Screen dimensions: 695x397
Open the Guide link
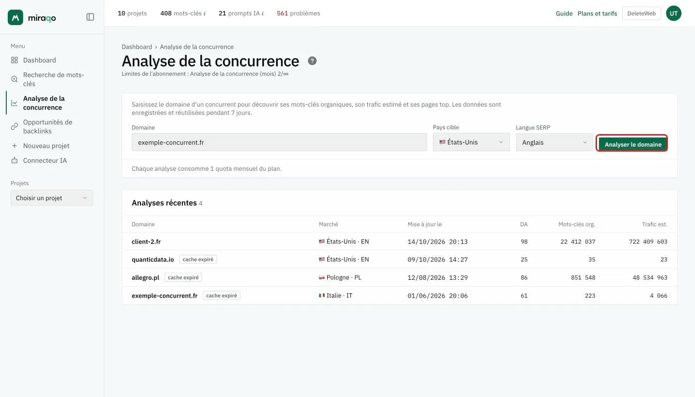tap(564, 14)
